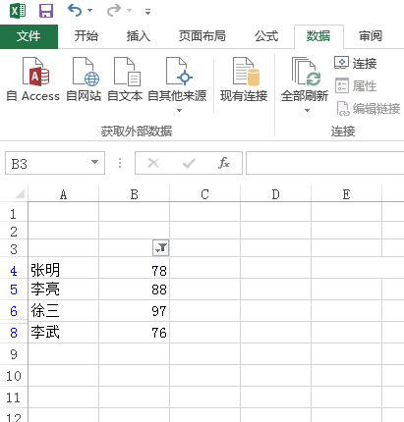Open the undo history dropdown arrow

(89, 11)
